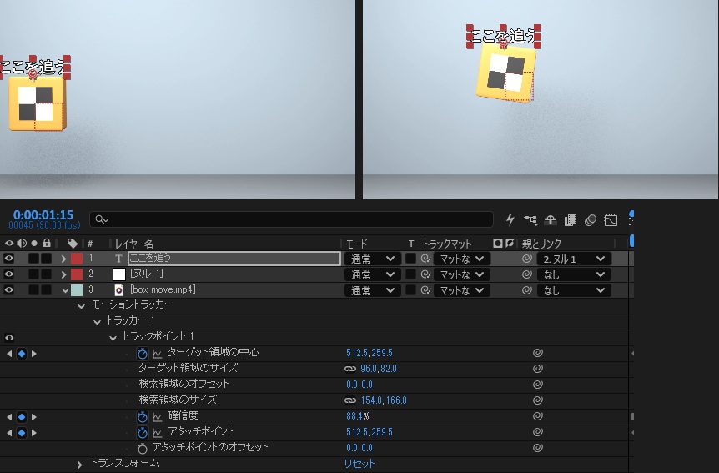Click parent pick whip for ヌル 1 layer

pyautogui.click(x=527, y=274)
